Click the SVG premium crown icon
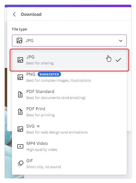 click(x=38, y=126)
